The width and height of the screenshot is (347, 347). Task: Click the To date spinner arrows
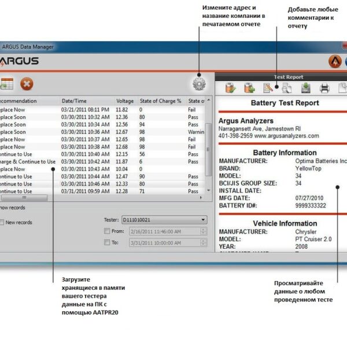pyautogui.click(x=203, y=242)
